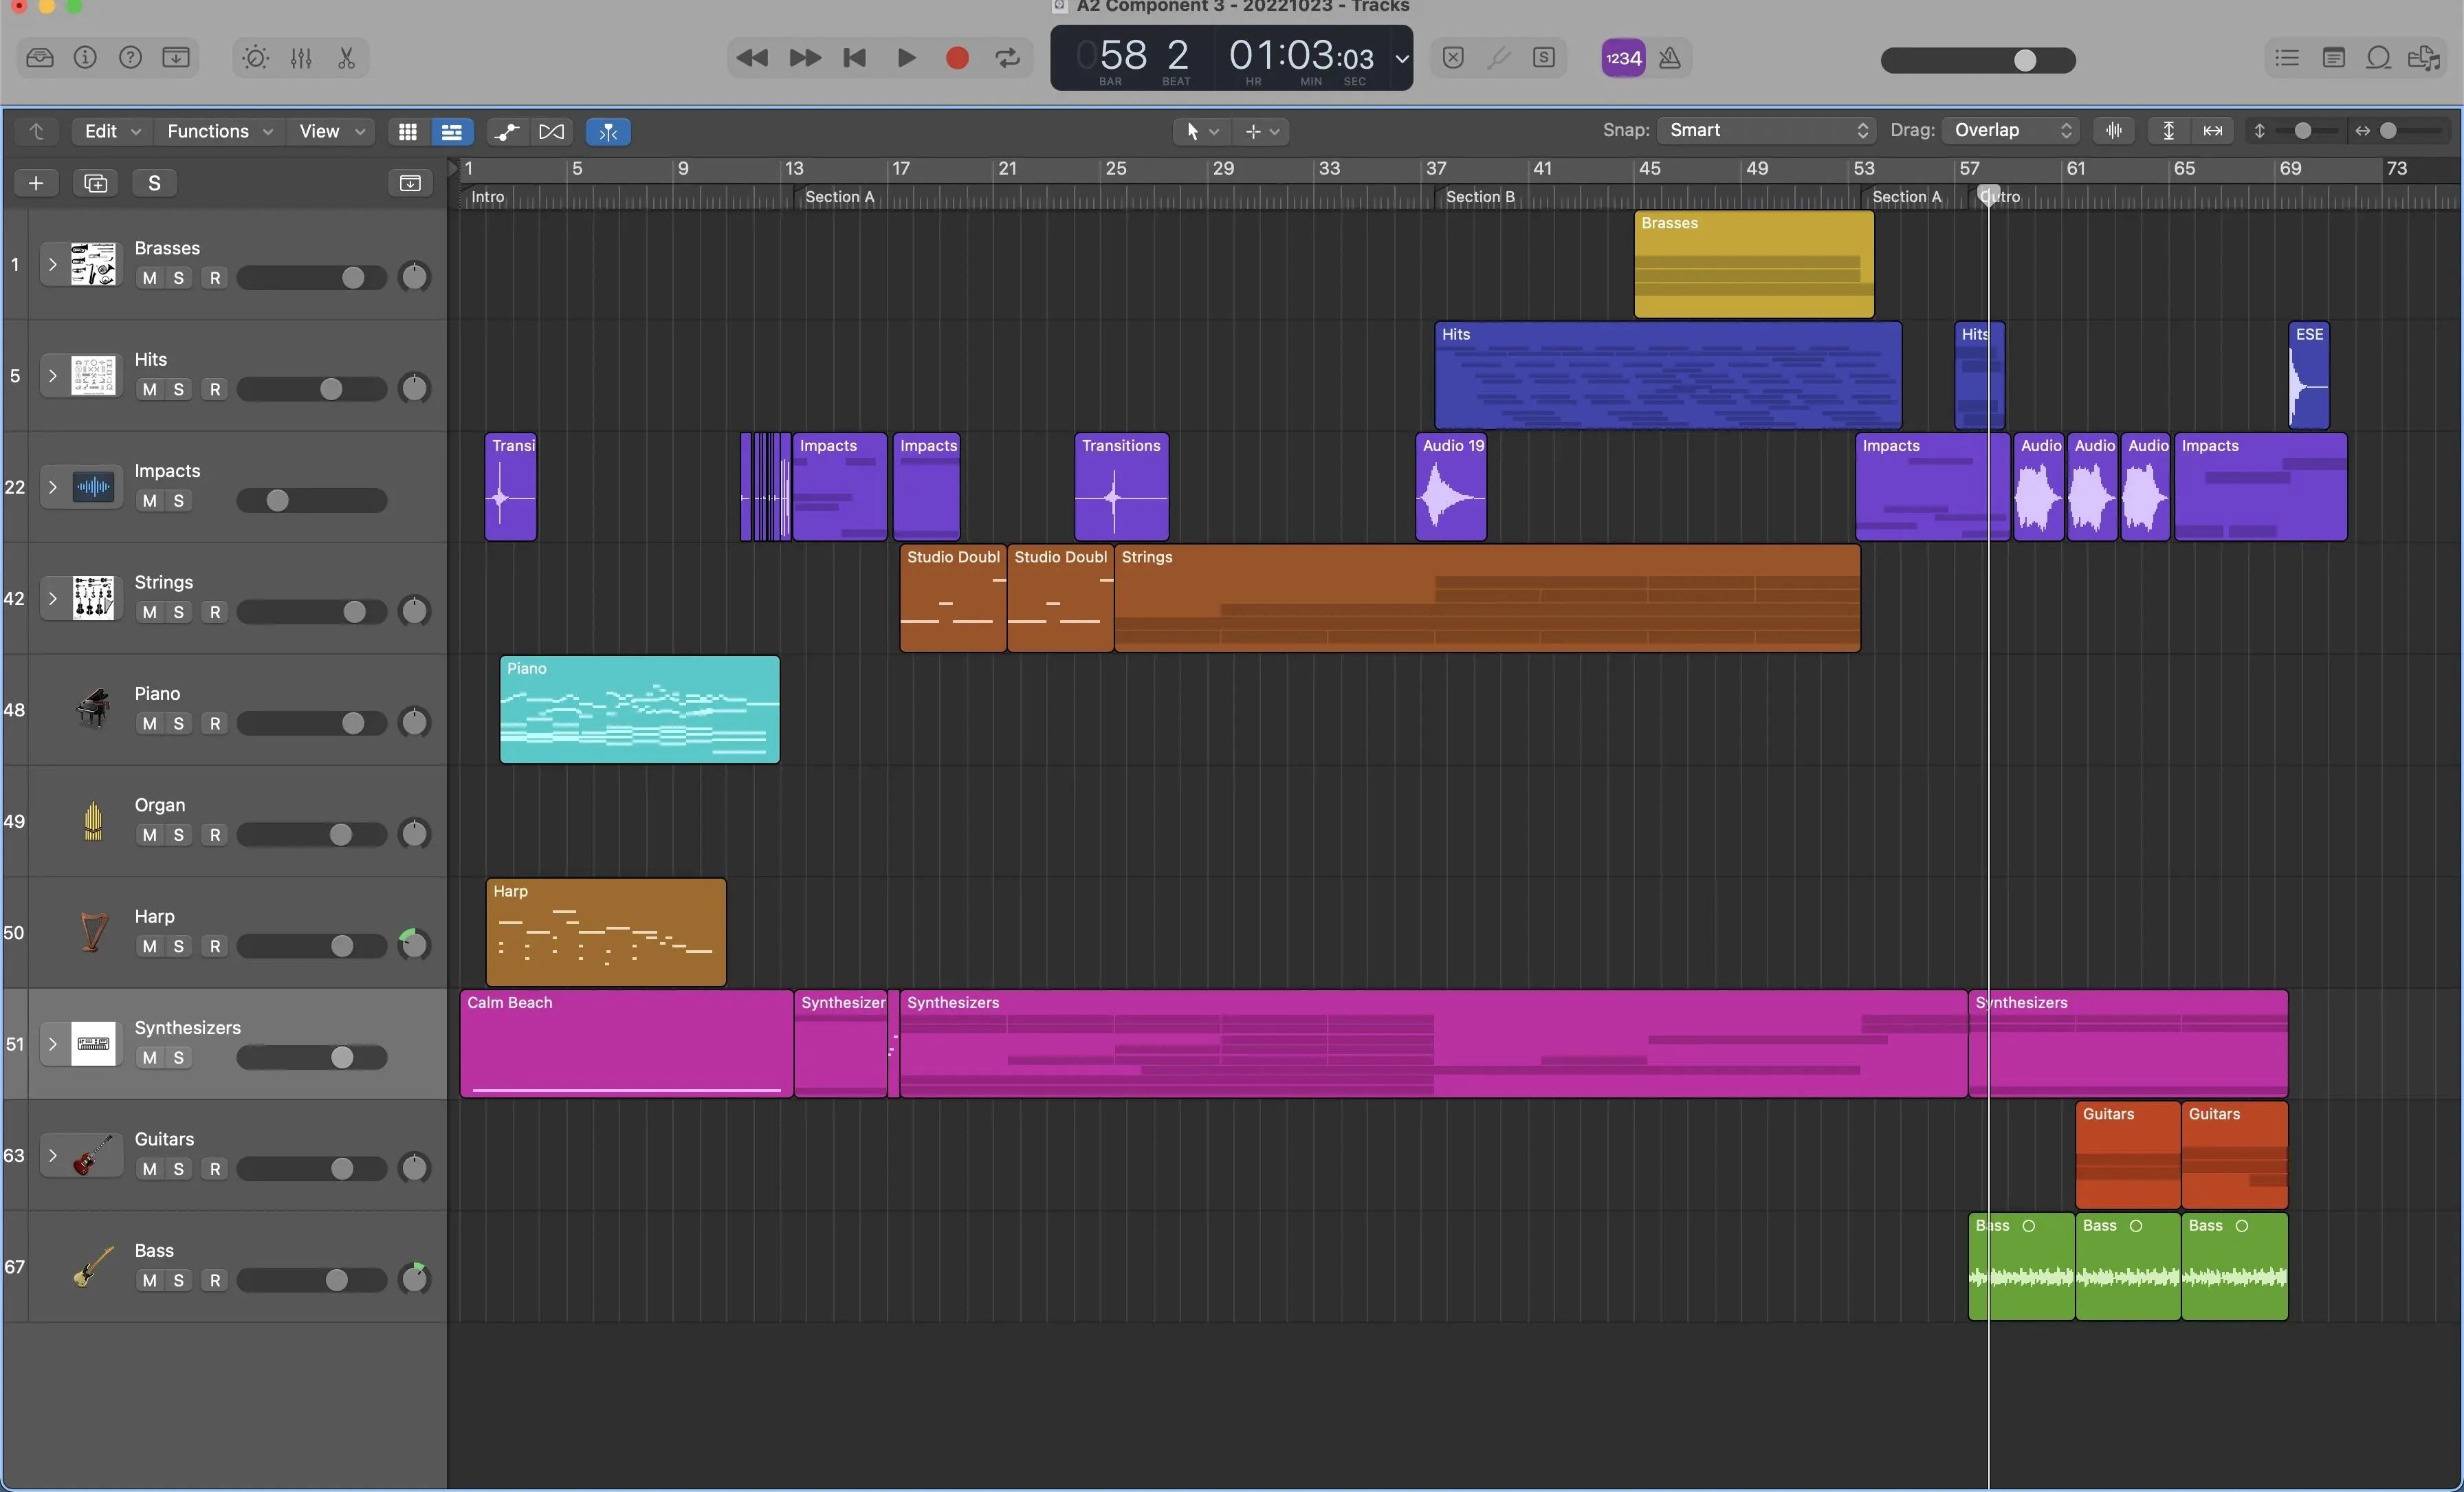
Task: Adjust the vertical zoom slider
Action: [x=2302, y=130]
